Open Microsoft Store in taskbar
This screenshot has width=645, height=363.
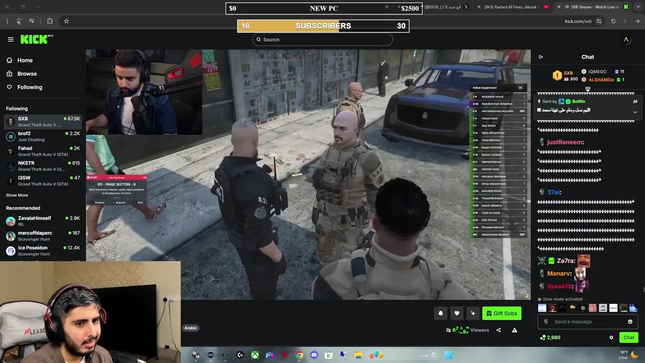coord(329,355)
